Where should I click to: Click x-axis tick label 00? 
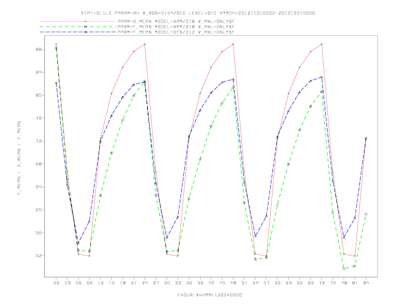(x=56, y=283)
